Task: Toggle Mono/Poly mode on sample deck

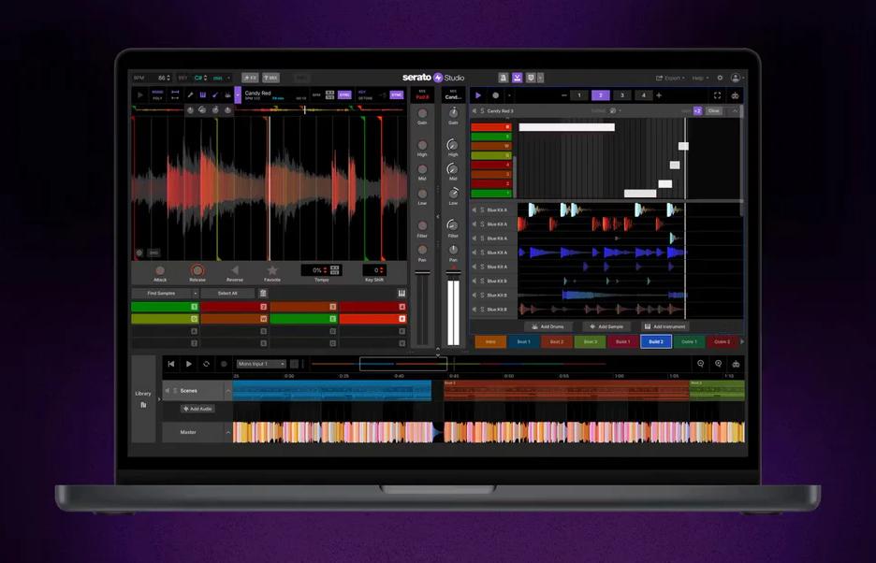Action: click(157, 95)
